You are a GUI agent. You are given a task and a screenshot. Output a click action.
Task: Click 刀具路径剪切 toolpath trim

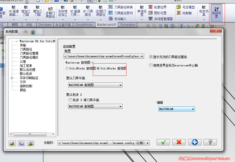coord(121,13)
